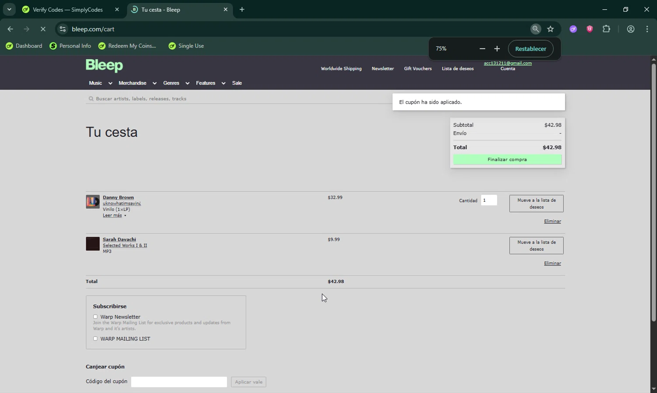The width and height of the screenshot is (657, 393).
Task: Open the purple extension icon in toolbar
Action: click(x=573, y=29)
